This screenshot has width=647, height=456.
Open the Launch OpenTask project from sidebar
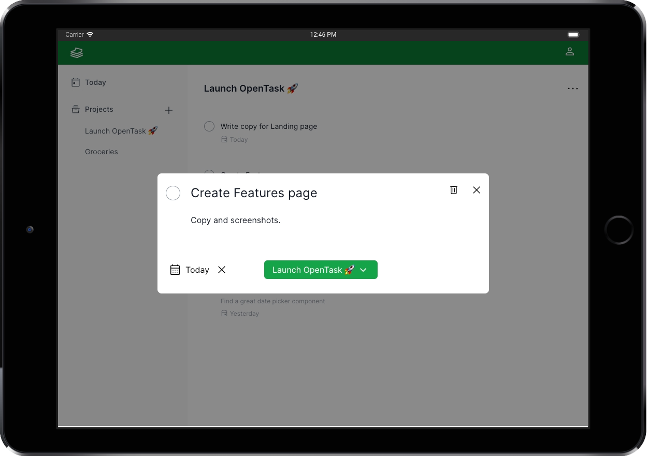click(121, 130)
